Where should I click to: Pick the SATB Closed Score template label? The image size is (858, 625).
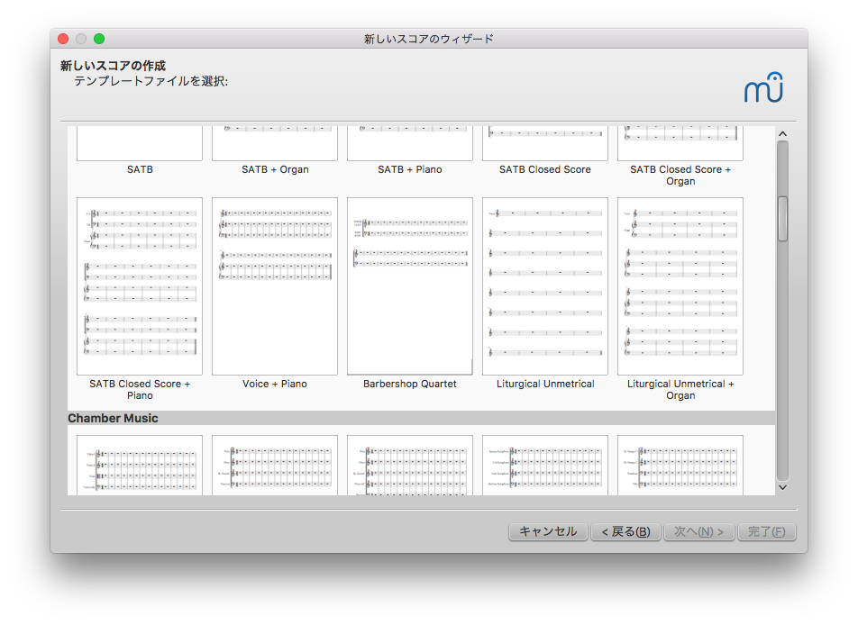coord(545,169)
